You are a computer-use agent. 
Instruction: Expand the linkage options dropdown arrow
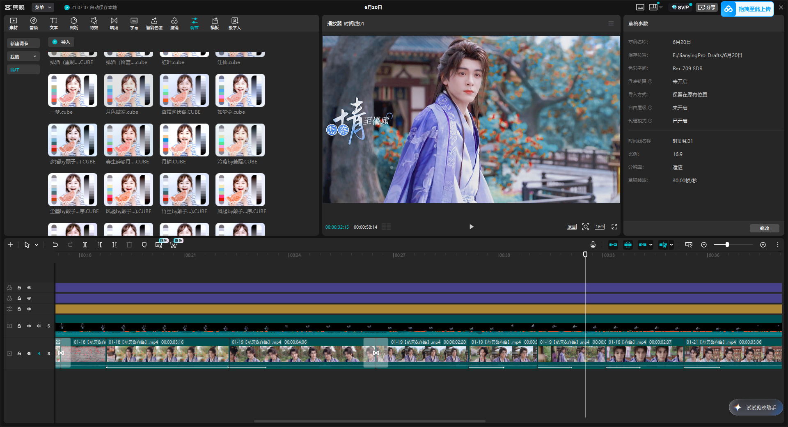651,245
